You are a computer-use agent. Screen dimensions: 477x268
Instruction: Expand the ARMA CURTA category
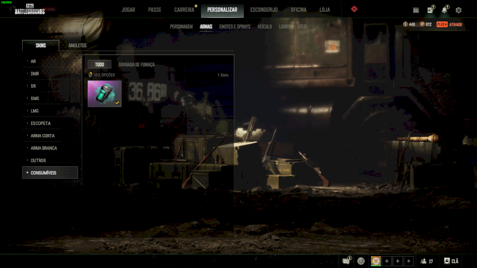50,136
